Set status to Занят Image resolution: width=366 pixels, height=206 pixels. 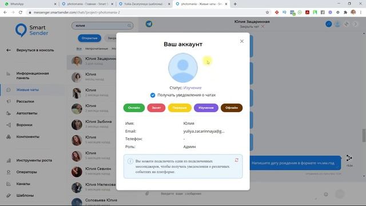tap(156, 108)
